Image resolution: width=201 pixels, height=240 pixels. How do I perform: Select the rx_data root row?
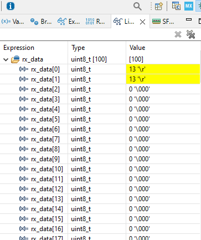[100, 59]
